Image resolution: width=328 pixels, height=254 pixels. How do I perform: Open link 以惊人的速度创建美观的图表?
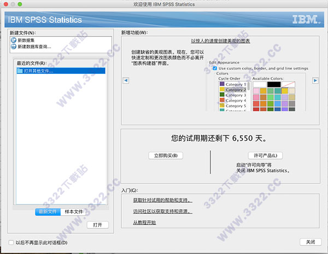220,41
